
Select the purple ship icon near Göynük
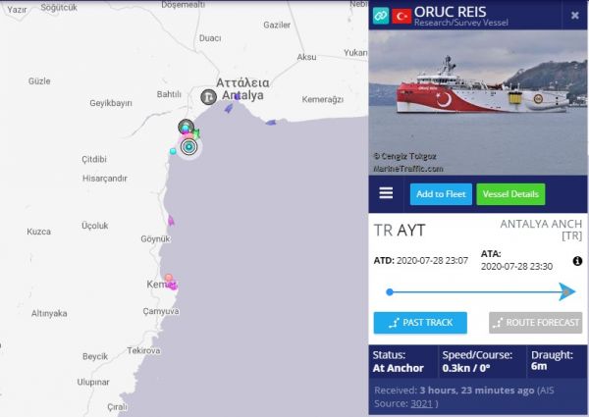[171, 221]
